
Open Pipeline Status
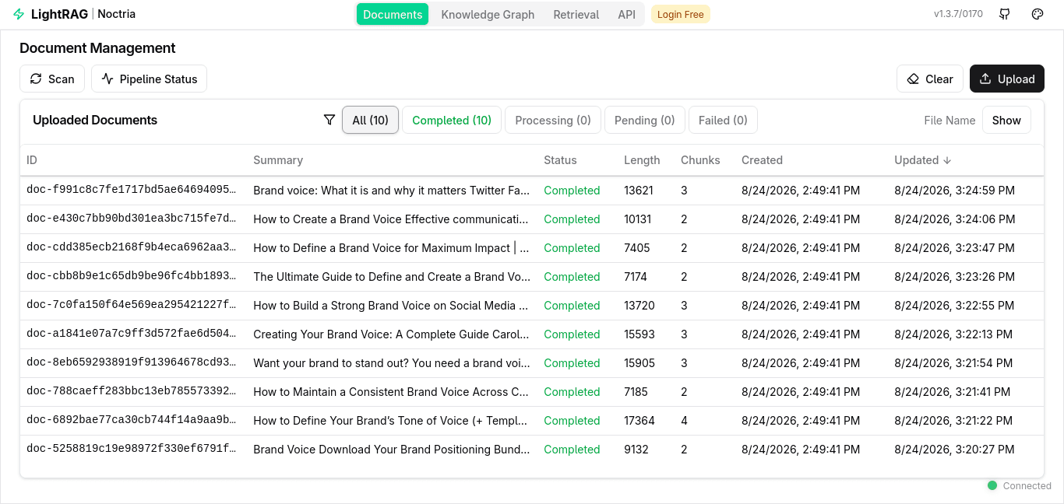[149, 79]
